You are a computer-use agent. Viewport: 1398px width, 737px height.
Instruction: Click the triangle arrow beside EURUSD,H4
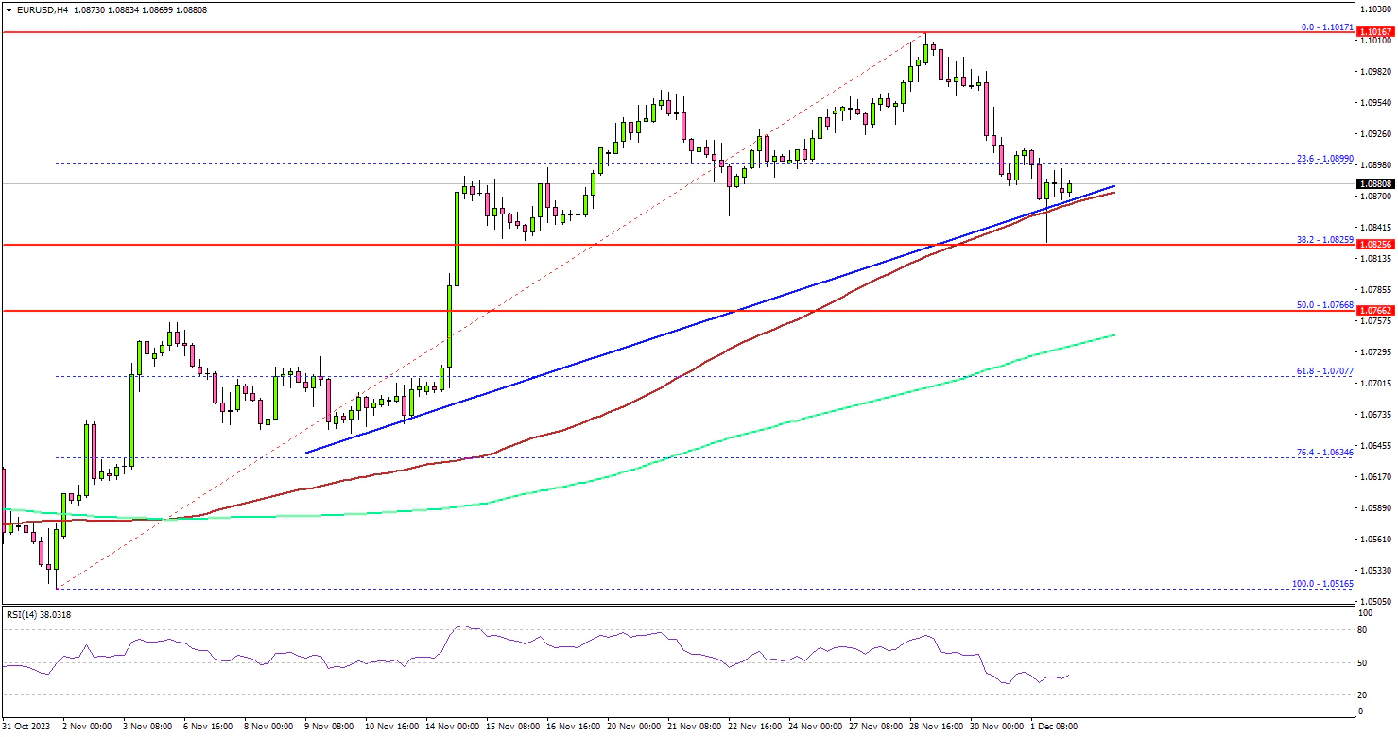pos(9,9)
